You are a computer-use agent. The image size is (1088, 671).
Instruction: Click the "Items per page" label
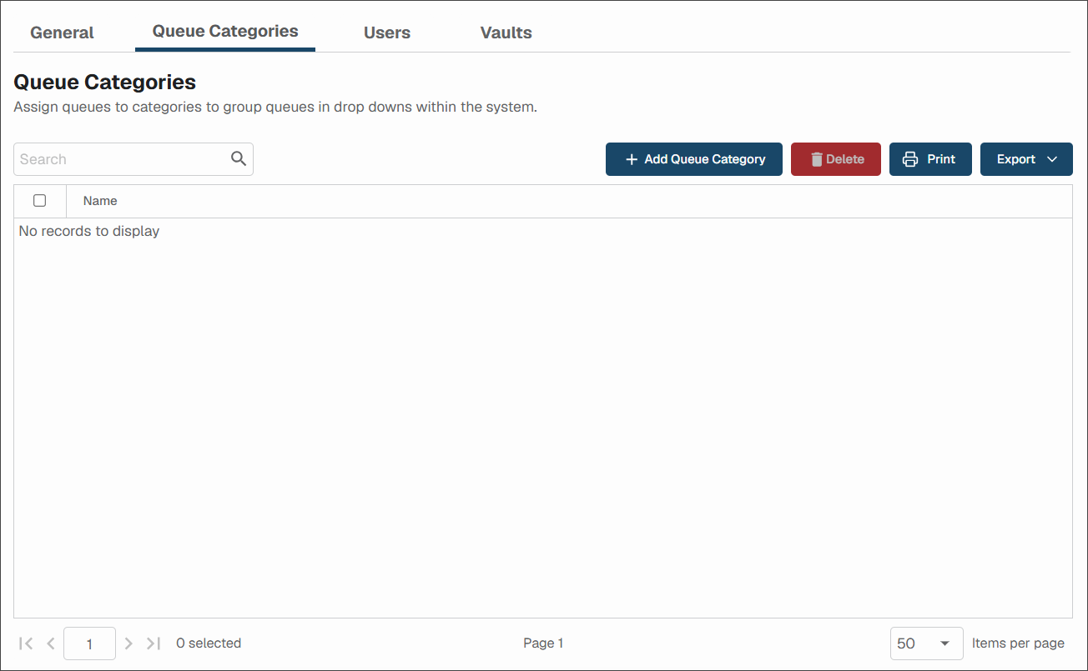click(x=1018, y=643)
